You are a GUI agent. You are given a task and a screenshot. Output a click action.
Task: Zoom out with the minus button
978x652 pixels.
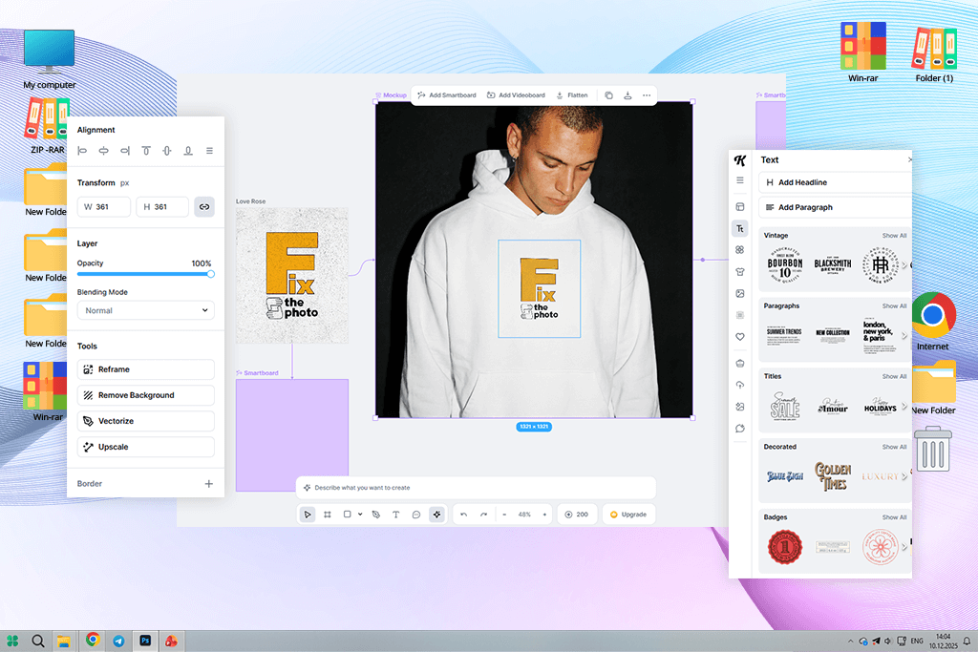click(x=504, y=515)
